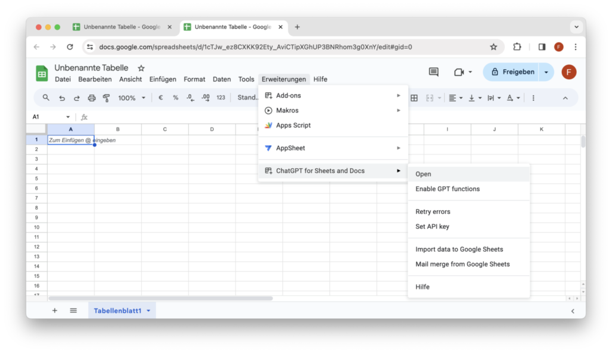Image resolution: width=612 pixels, height=353 pixels.
Task: Click the Google Sheets home logo
Action: coord(42,73)
